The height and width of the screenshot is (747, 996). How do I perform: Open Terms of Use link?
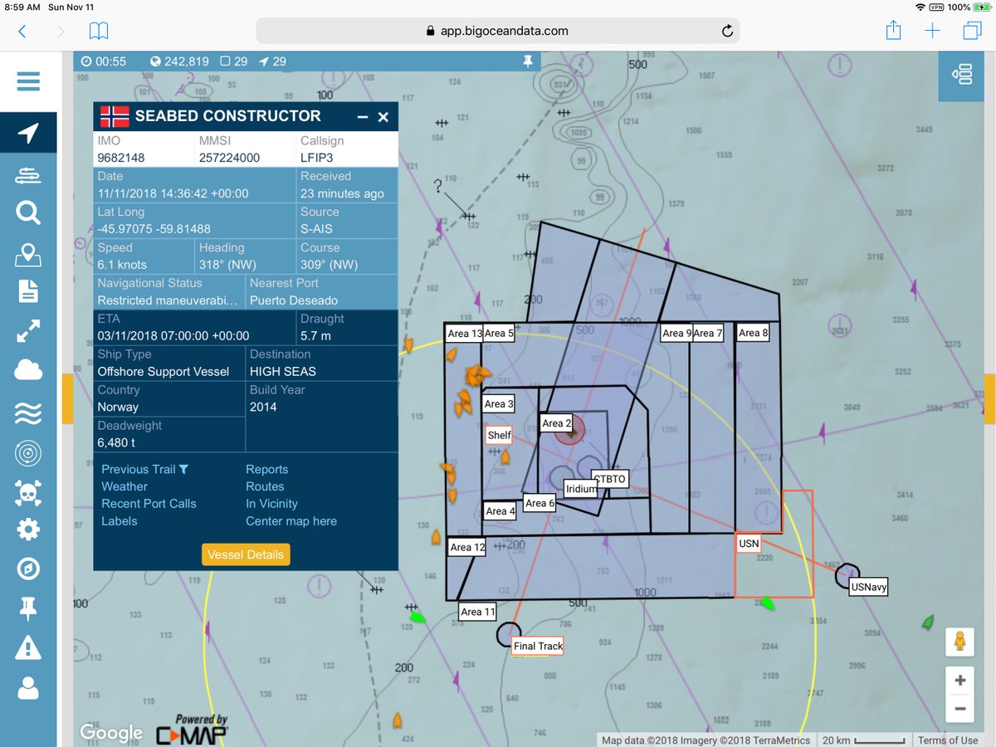point(947,740)
